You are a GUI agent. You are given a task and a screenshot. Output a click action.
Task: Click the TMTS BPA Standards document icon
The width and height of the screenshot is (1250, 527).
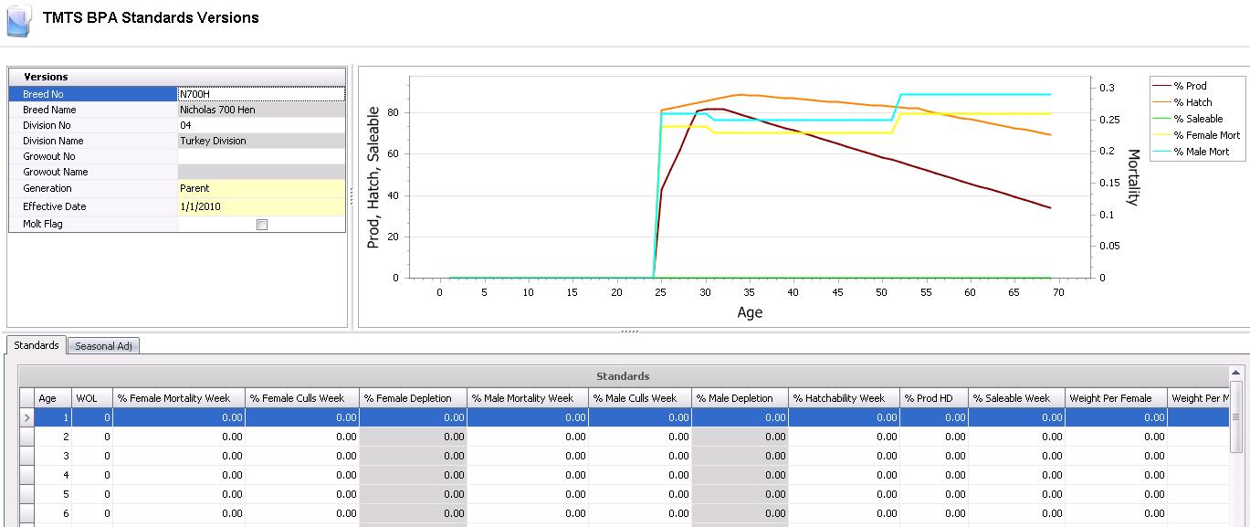[19, 19]
